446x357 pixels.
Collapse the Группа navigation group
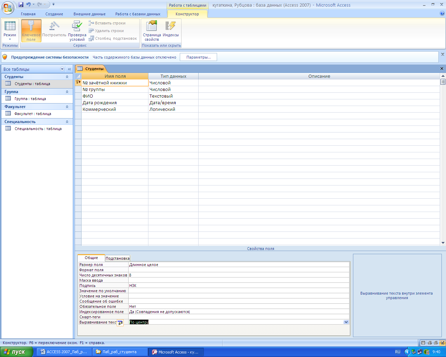coord(67,92)
